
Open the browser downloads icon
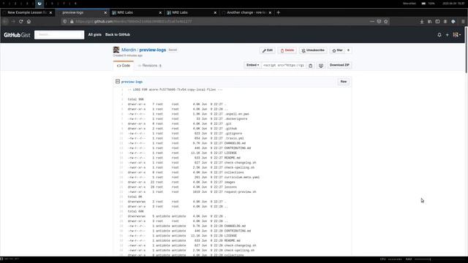click(422, 21)
